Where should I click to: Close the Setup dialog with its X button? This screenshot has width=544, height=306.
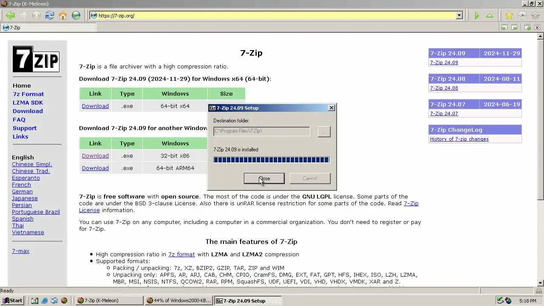(x=331, y=108)
